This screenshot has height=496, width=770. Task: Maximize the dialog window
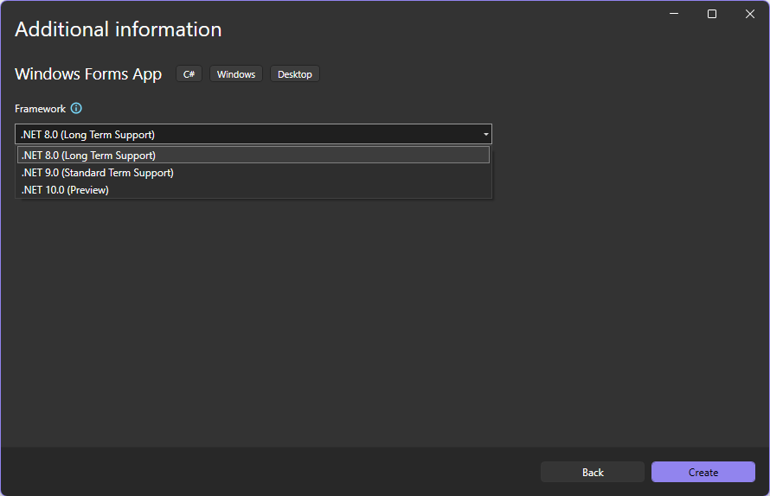click(711, 14)
